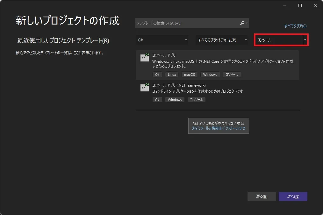Select the Linux tag on the first template

(171, 74)
